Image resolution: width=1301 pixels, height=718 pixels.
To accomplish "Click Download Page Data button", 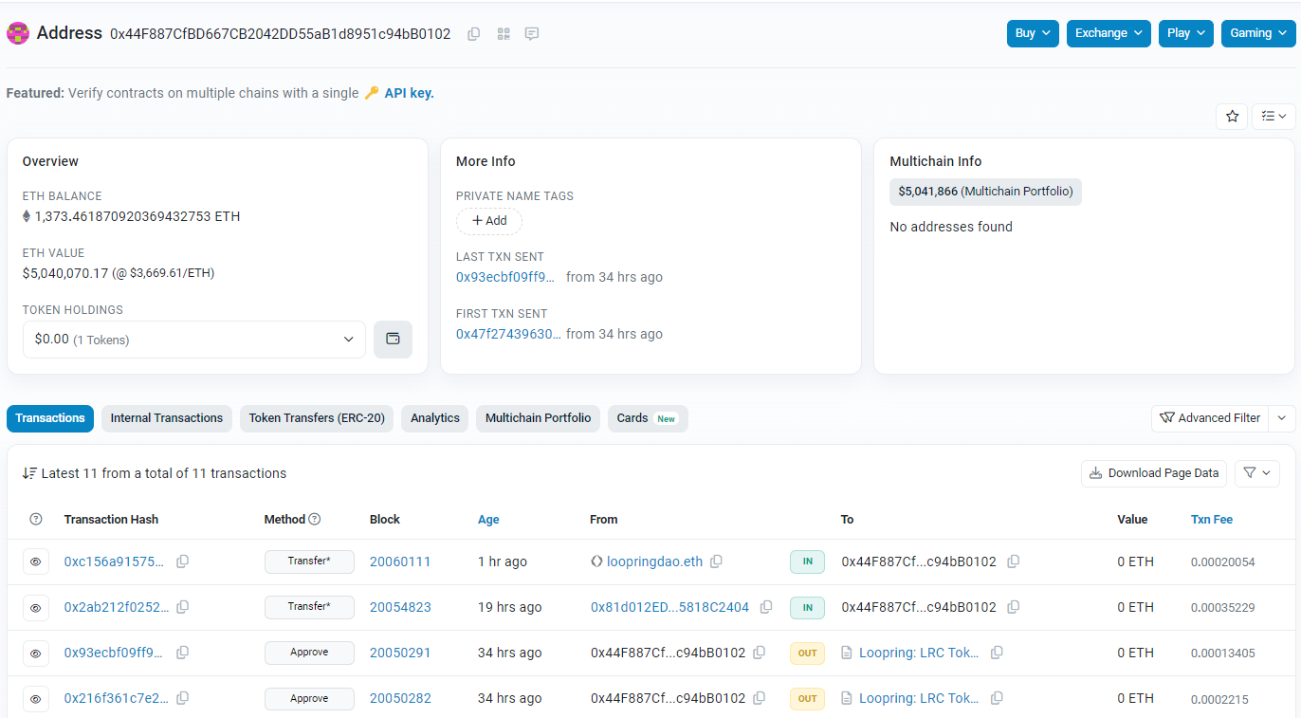I will [1154, 473].
